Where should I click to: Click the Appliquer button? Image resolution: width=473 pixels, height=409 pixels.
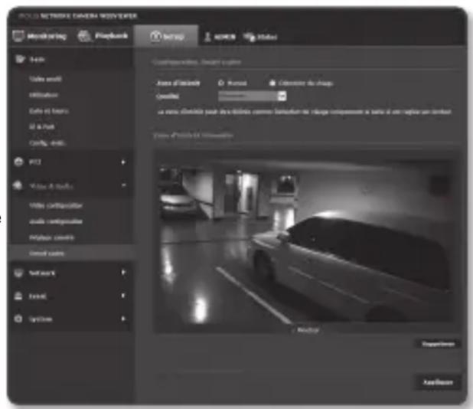[x=439, y=381]
